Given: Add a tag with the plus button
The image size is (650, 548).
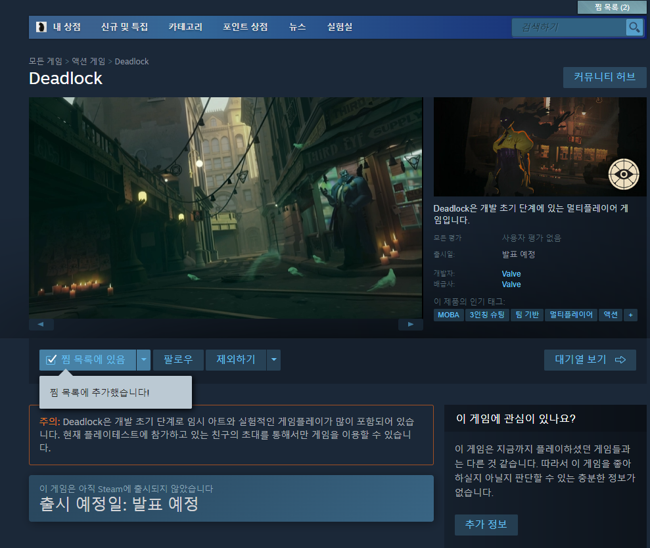Looking at the screenshot, I should [630, 315].
